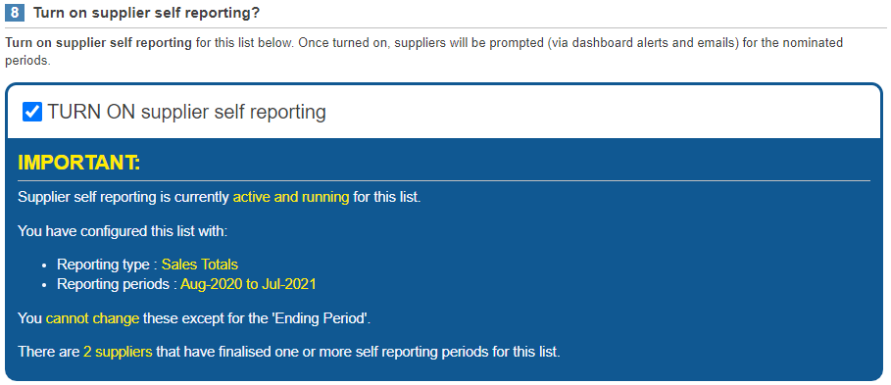
Task: Click the 'Sales Totals' reporting type value
Action: (x=200, y=265)
